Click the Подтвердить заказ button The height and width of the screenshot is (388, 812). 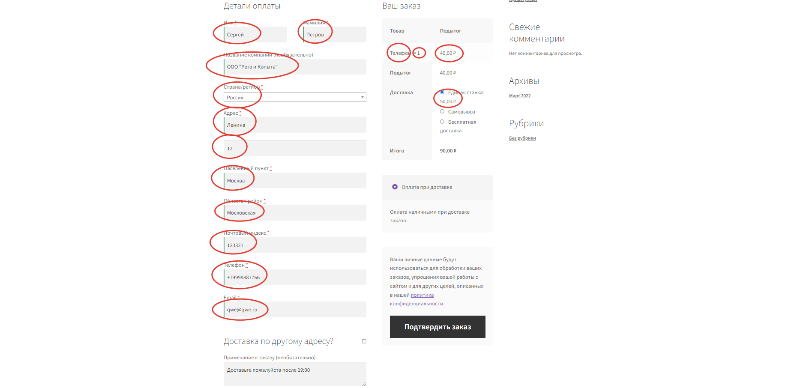[x=437, y=327]
